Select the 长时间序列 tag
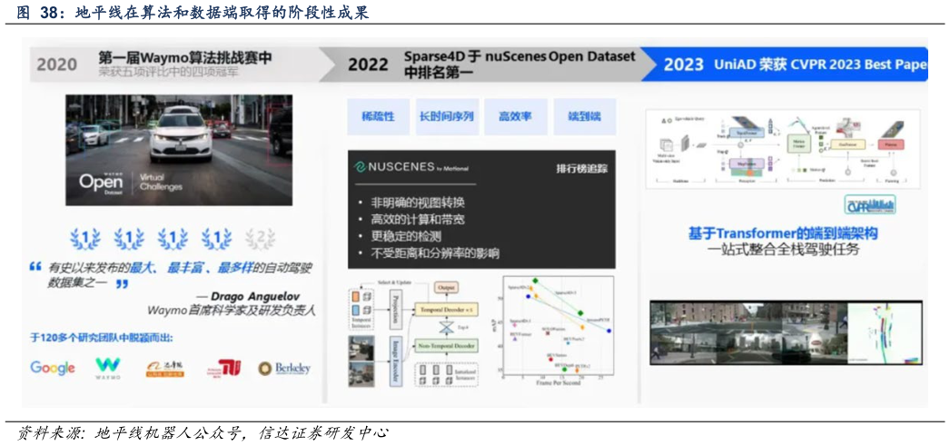Image resolution: width=950 pixels, height=446 pixels. (447, 116)
